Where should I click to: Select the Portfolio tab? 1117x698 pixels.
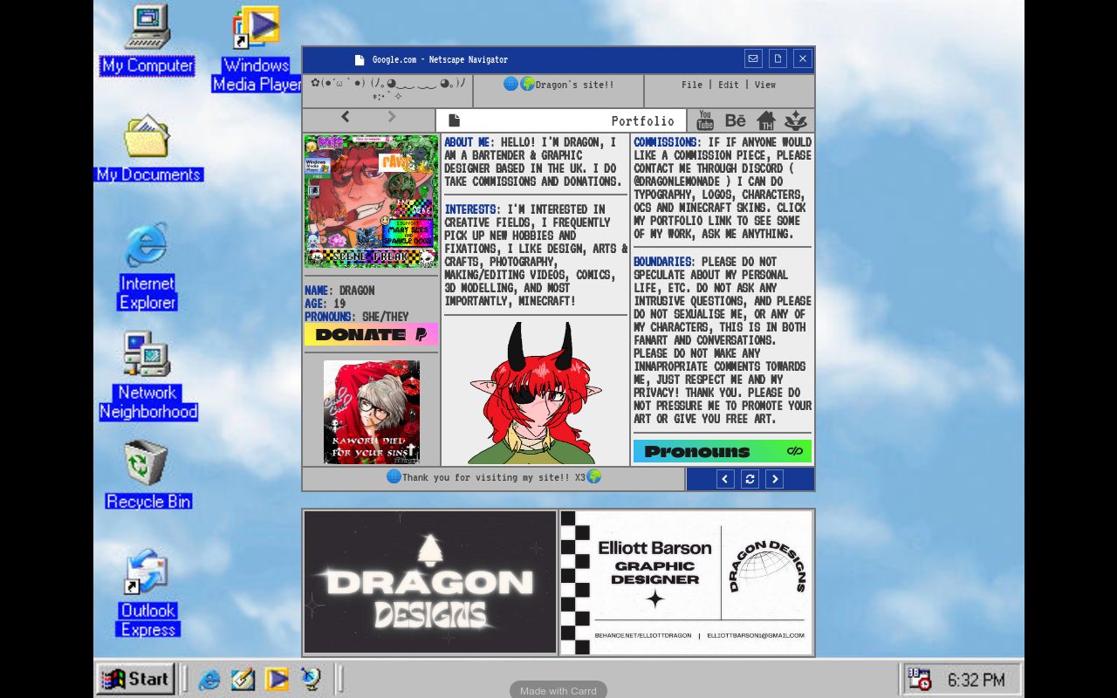[x=643, y=120]
